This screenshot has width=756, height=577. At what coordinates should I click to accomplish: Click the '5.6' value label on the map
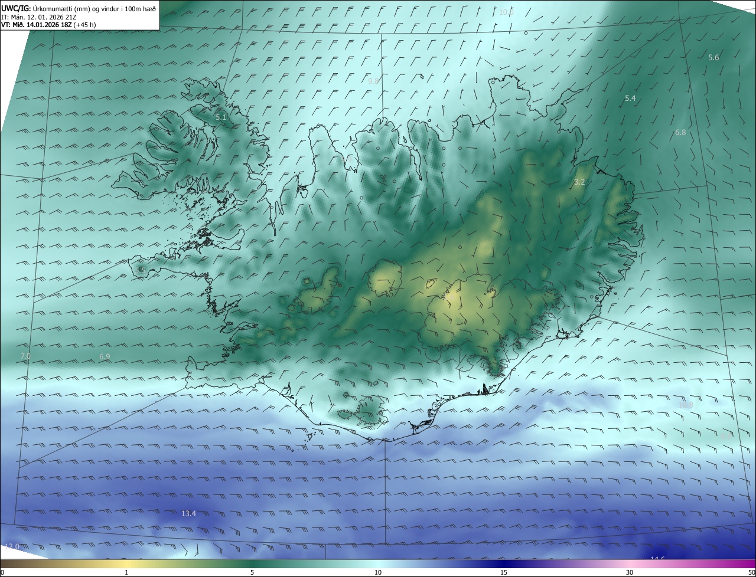click(713, 57)
